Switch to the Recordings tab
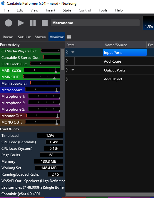Viewport: 154px width, 198px height. click(9, 37)
